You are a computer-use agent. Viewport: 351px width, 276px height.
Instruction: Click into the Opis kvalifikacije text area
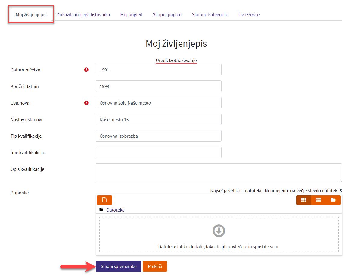pos(219,173)
